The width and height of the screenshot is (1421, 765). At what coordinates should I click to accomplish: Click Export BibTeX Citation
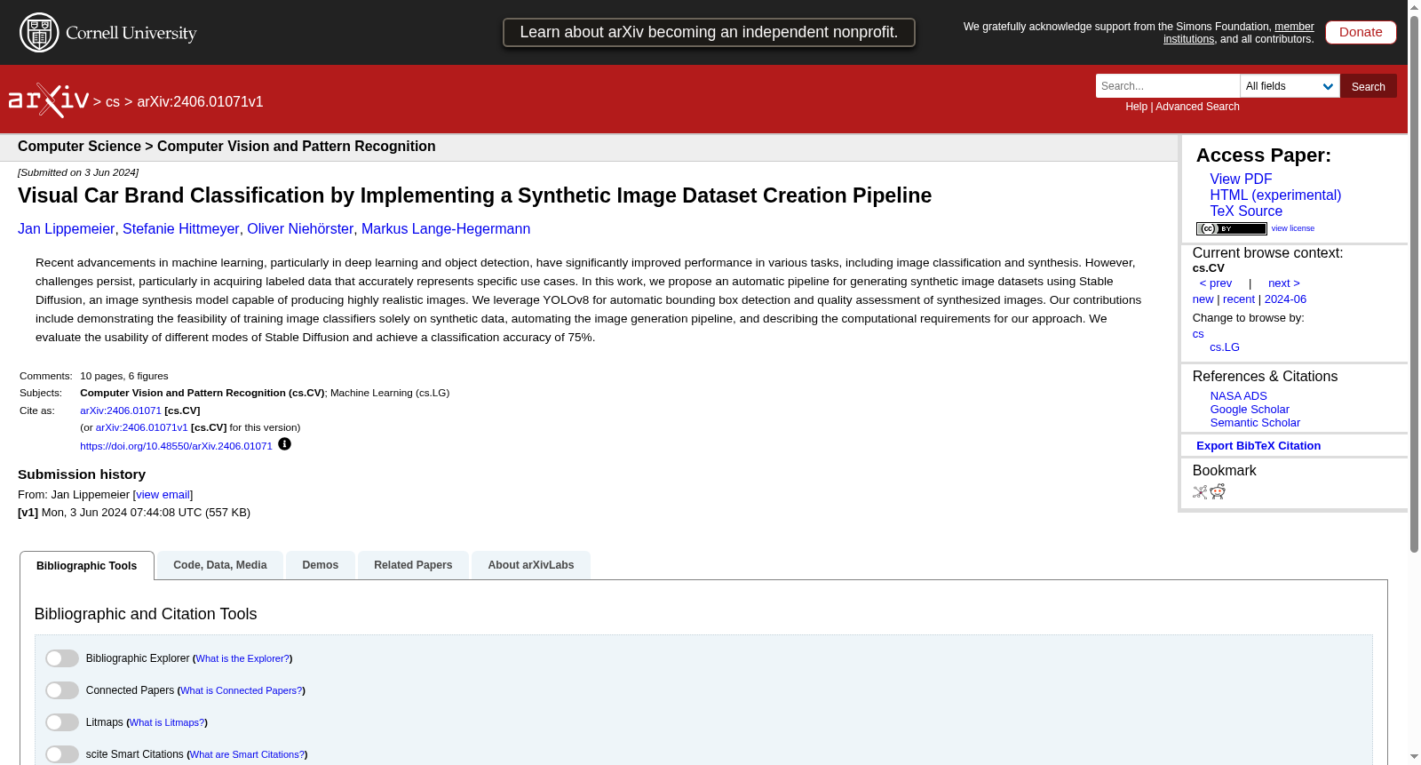pyautogui.click(x=1258, y=446)
